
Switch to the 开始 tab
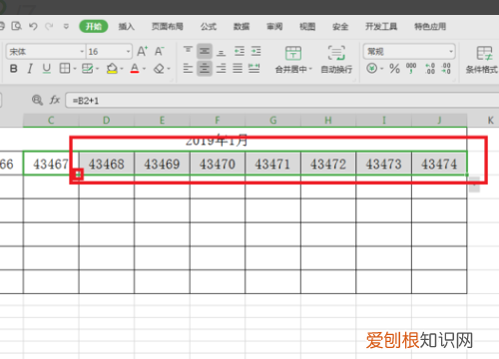(94, 26)
